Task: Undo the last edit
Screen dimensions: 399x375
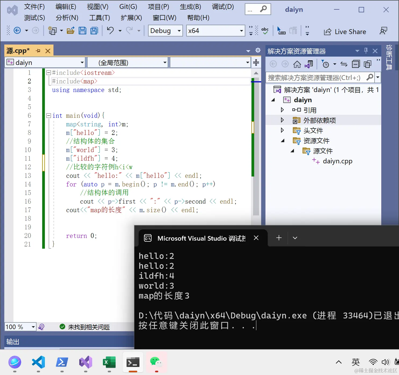Action: pos(110,31)
